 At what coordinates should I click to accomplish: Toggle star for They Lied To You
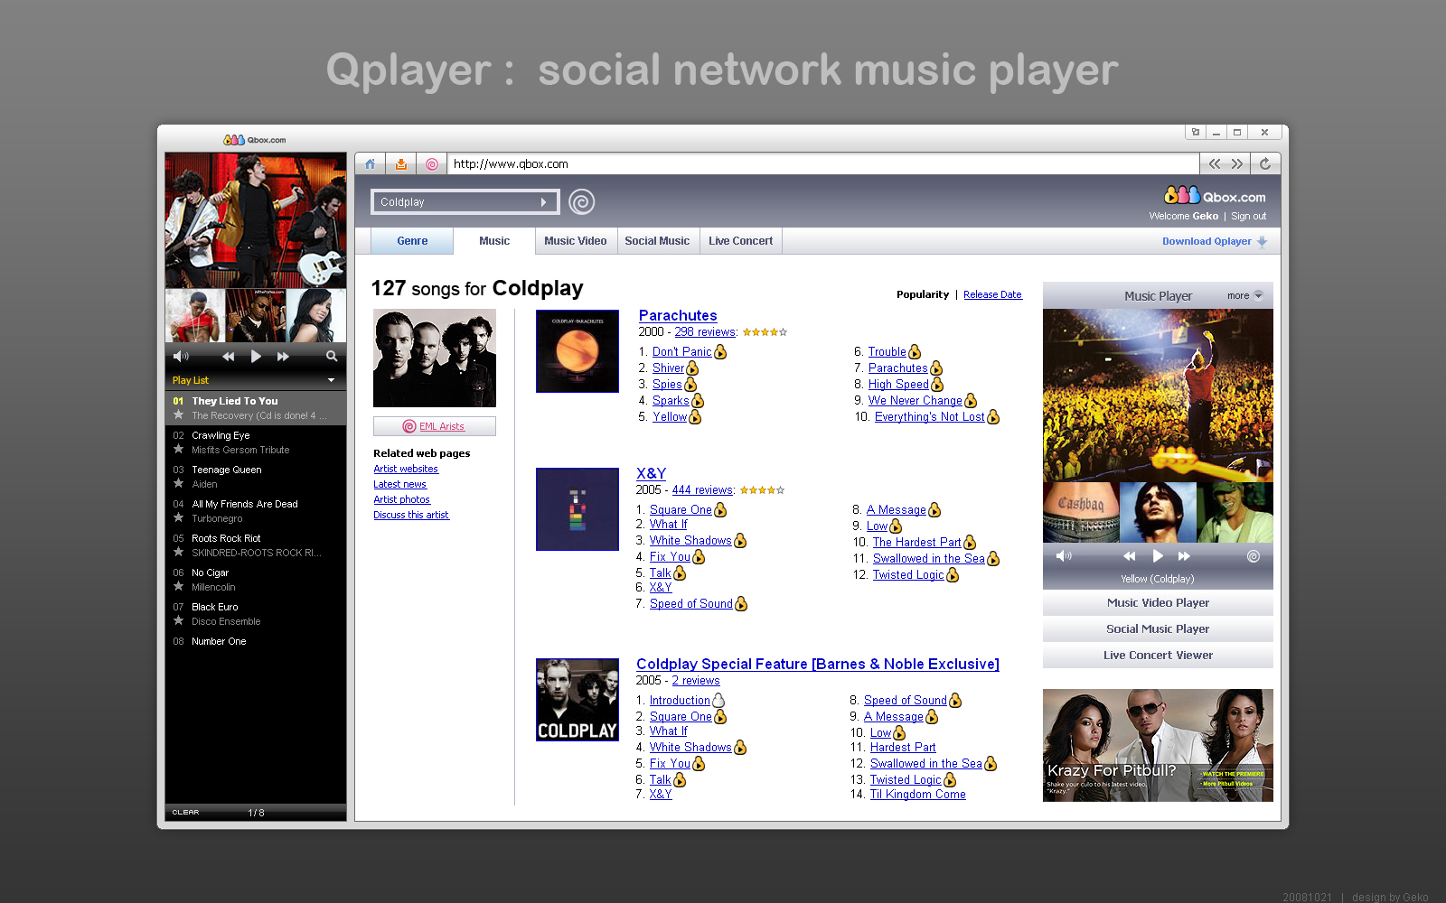(178, 415)
